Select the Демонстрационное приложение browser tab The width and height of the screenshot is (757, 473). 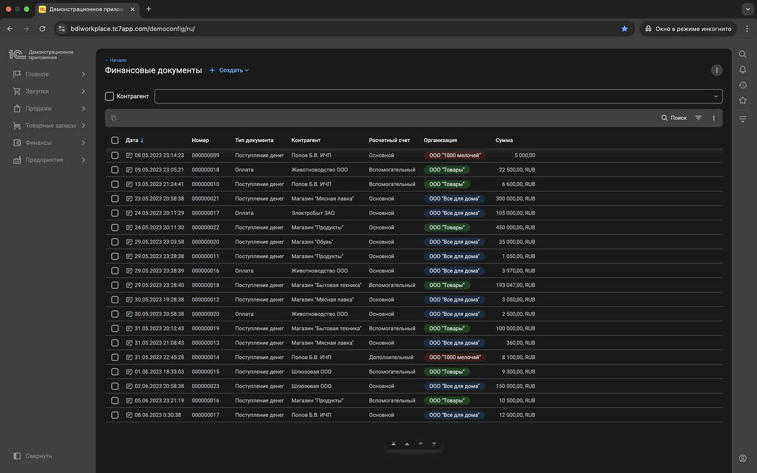click(x=86, y=9)
